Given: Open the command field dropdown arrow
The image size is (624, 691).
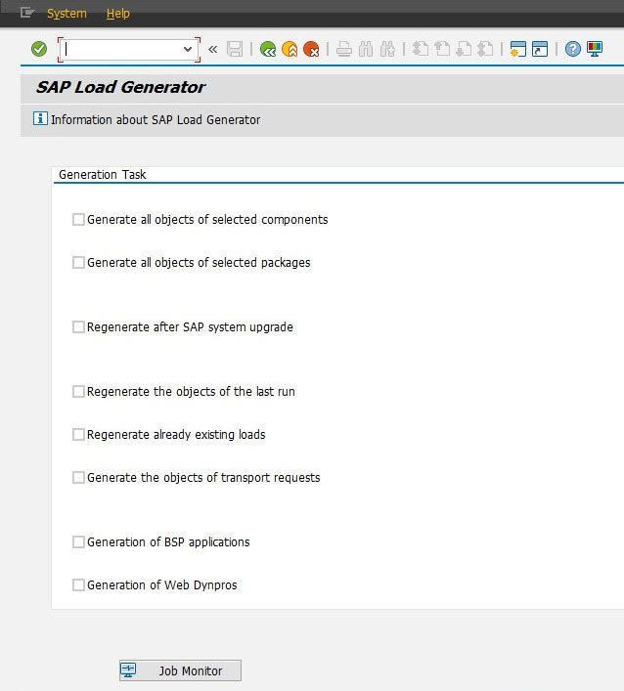Looking at the screenshot, I should pos(188,49).
